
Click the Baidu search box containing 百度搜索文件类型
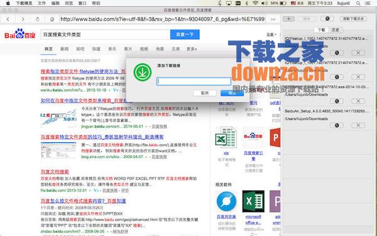click(106, 35)
